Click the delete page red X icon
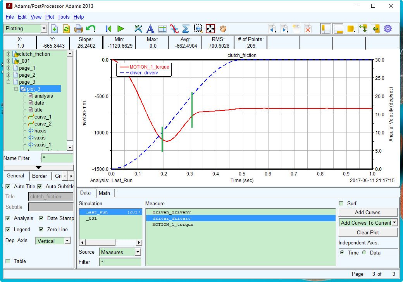Viewport: 403px width, 282px height. click(x=308, y=29)
